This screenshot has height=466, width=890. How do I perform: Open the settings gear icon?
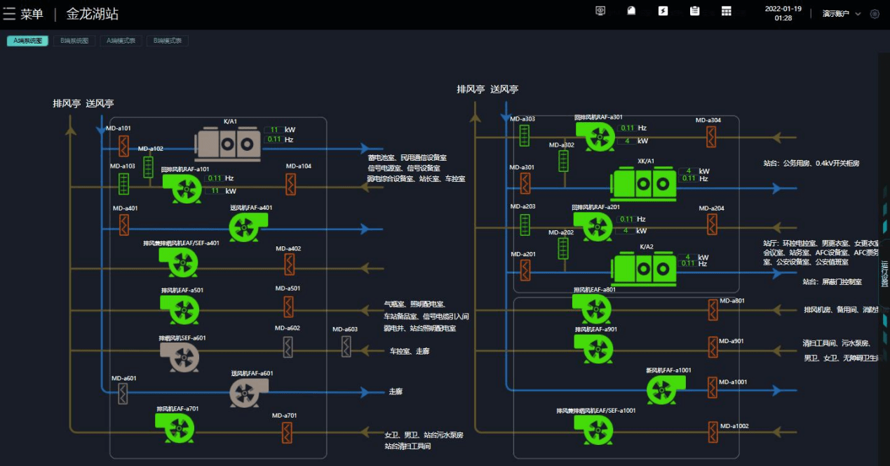pyautogui.click(x=875, y=14)
